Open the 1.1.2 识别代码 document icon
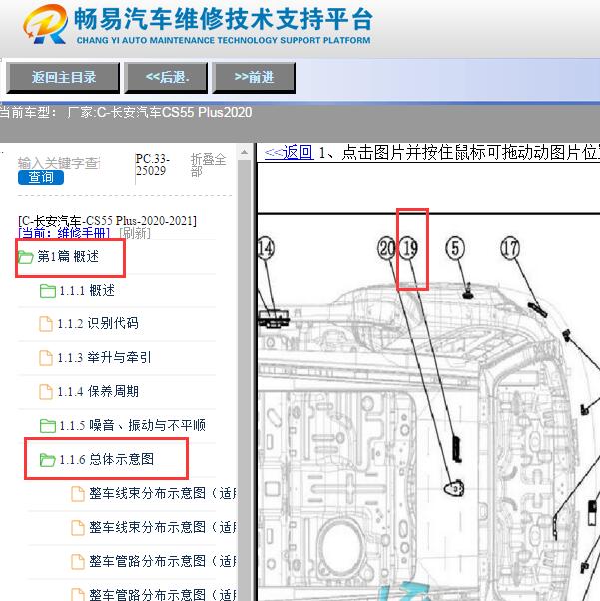The image size is (600, 601). (x=46, y=324)
